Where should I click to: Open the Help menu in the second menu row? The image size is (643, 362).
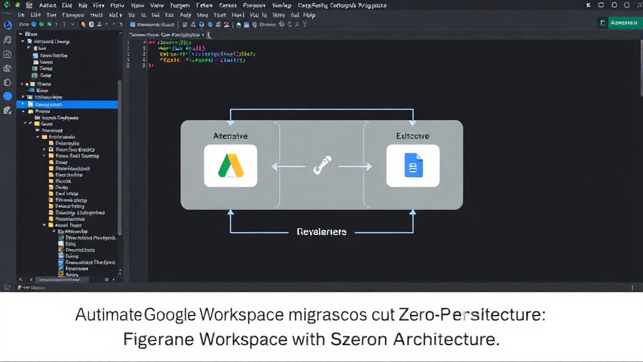coord(309,15)
